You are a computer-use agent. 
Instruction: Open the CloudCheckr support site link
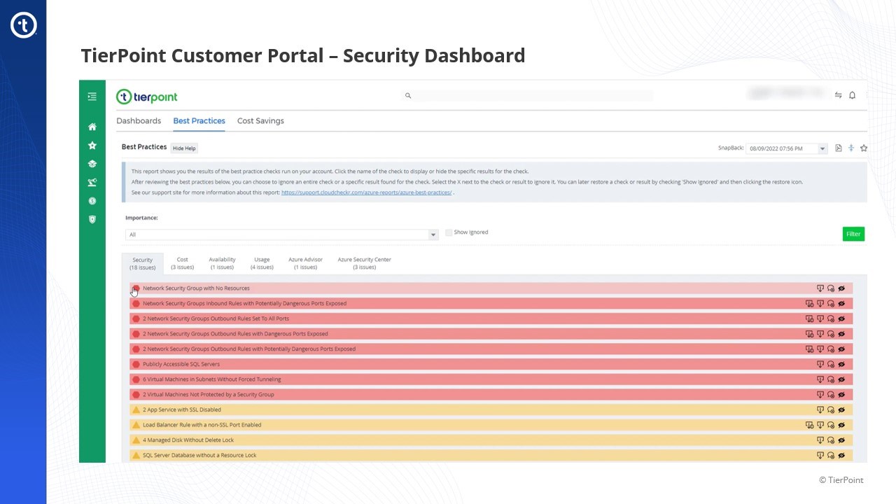(x=366, y=192)
